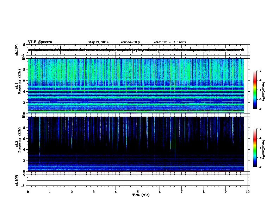Click time axis tick label "1"
This screenshot has height=215, width=279.
pos(50,192)
